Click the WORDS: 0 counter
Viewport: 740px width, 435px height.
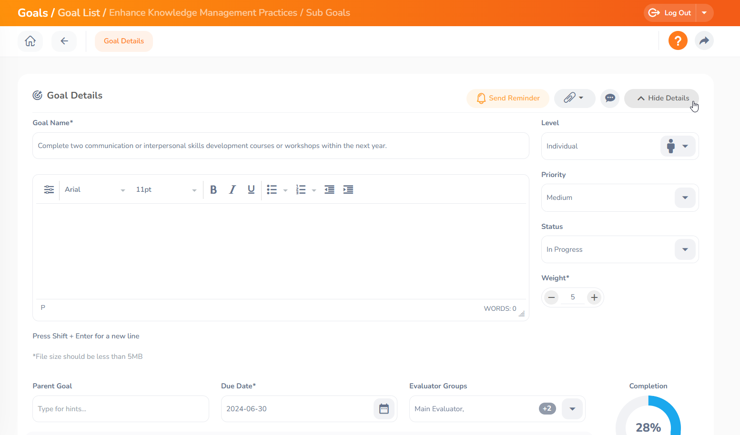(500, 308)
